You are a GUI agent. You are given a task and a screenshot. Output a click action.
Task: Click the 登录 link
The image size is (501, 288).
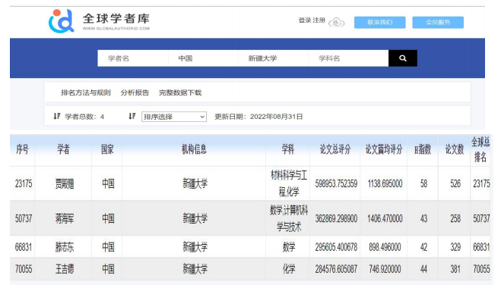(x=305, y=20)
